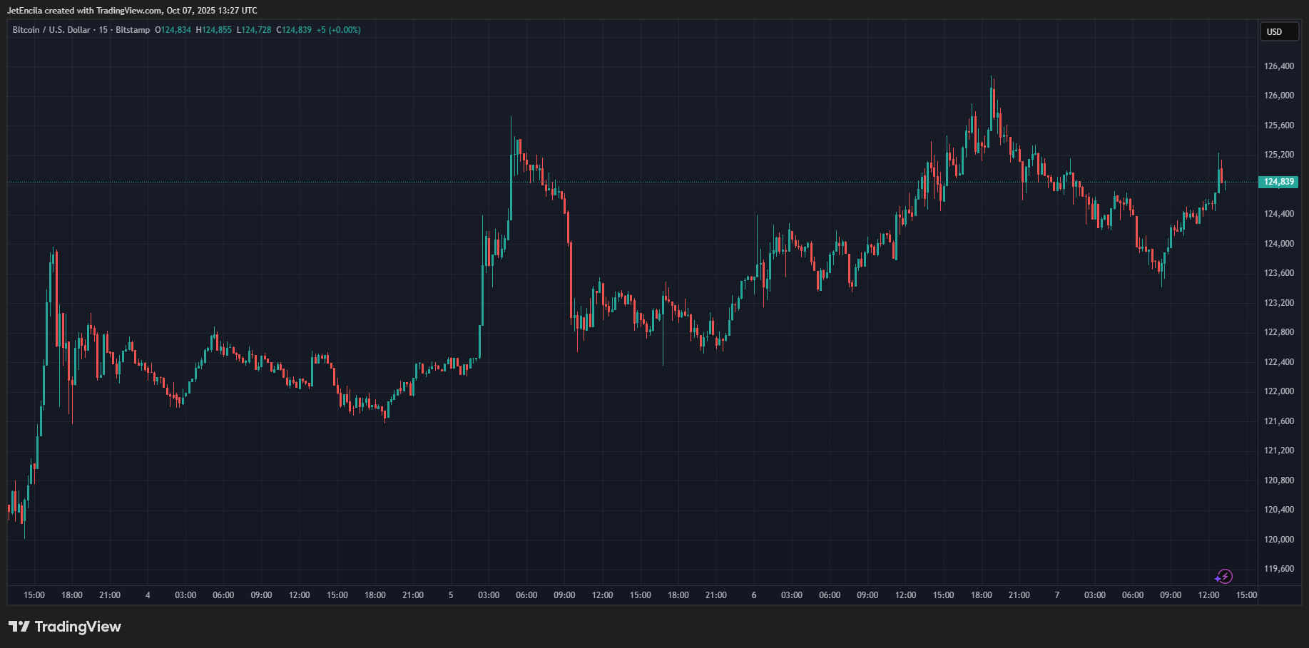Select the low value L124,728
The height and width of the screenshot is (648, 1309).
point(254,30)
